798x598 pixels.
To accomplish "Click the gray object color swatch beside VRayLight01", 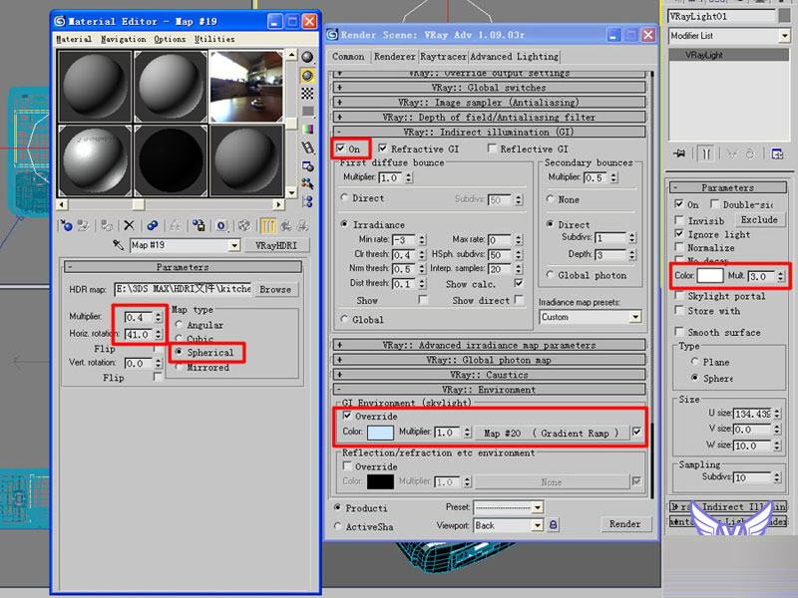I will point(784,16).
